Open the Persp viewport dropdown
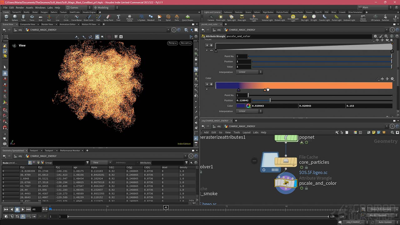 [x=172, y=43]
